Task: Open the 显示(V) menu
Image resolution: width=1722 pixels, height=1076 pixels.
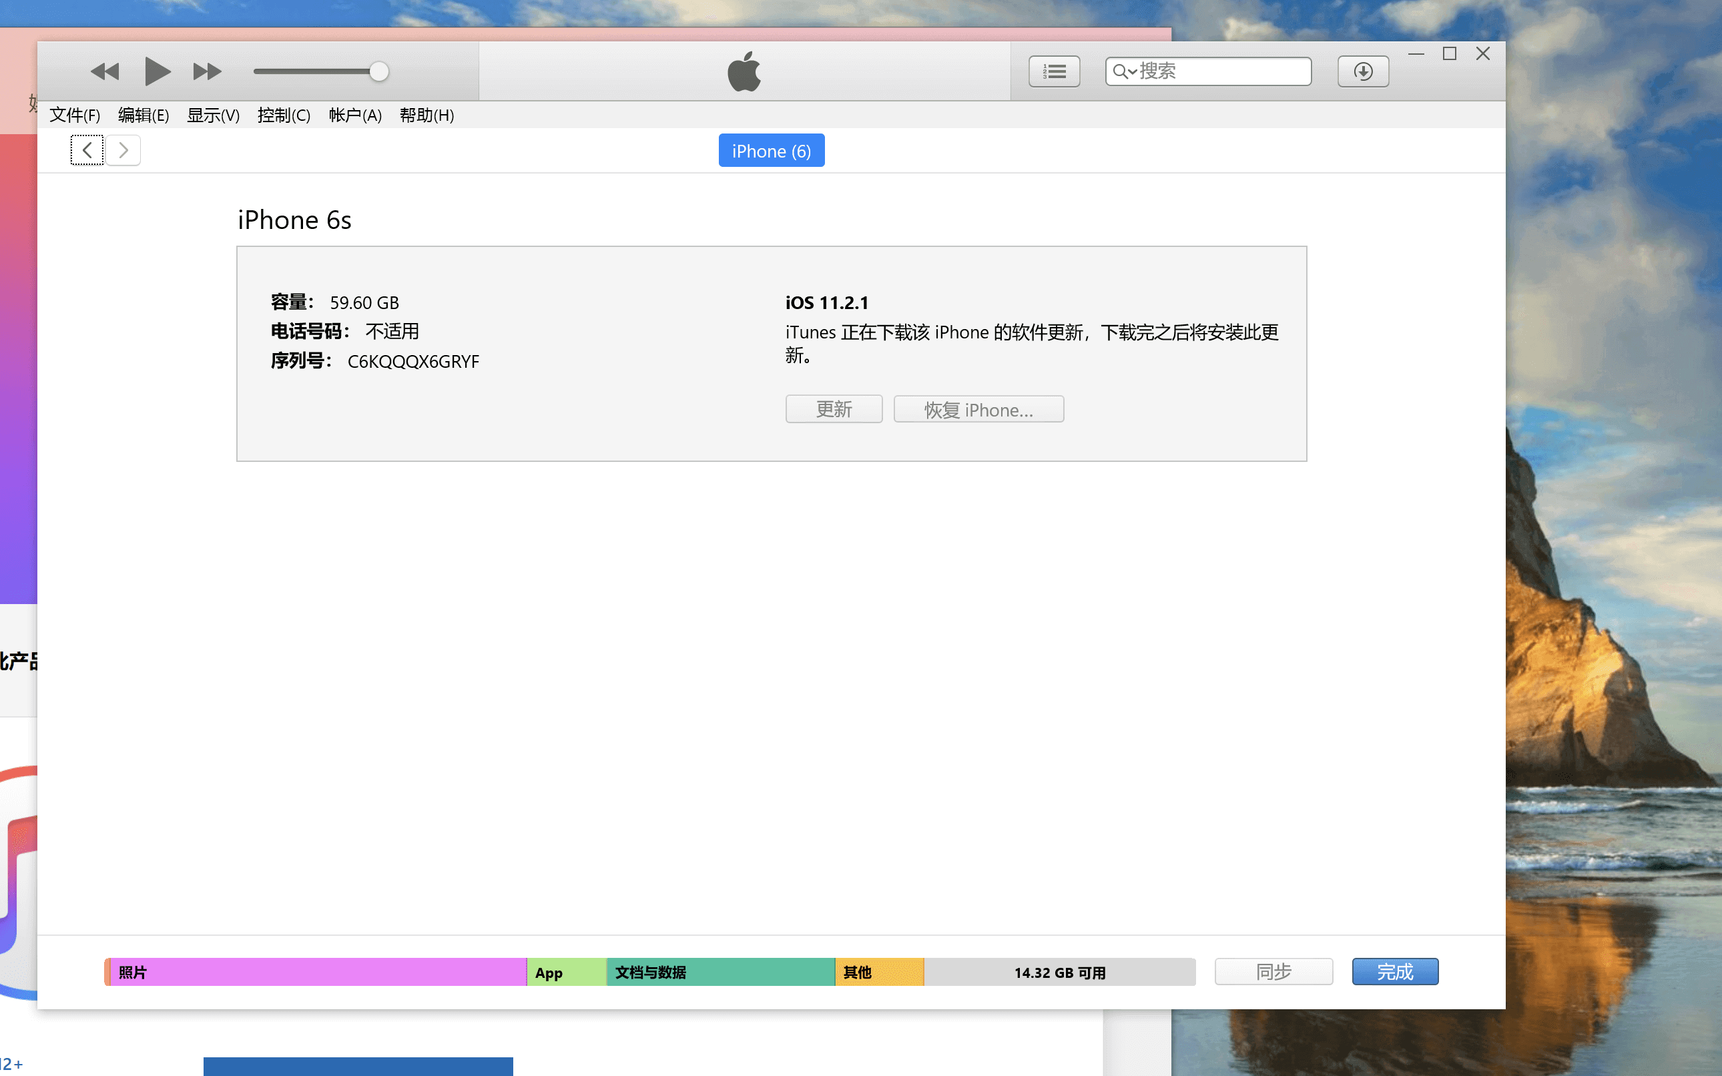Action: (x=213, y=115)
